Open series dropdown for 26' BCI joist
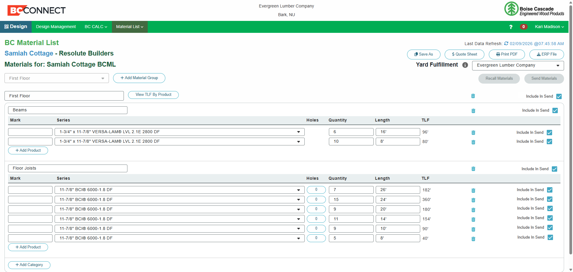The image size is (573, 272). click(180, 190)
